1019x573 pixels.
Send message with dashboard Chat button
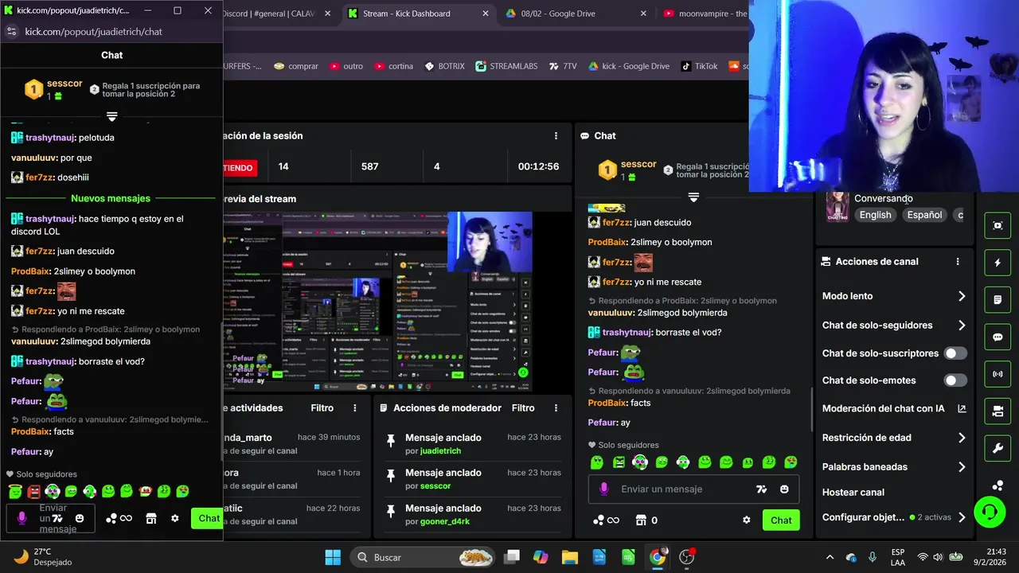[781, 520]
